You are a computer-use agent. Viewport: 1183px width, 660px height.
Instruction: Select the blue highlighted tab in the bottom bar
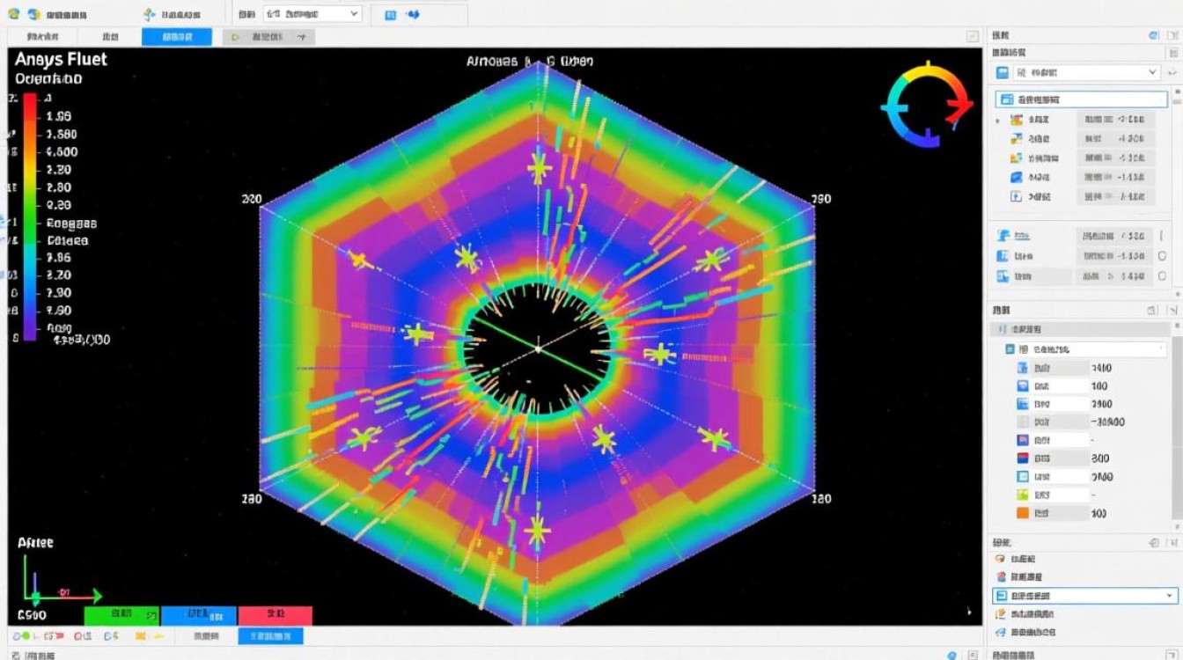click(271, 635)
